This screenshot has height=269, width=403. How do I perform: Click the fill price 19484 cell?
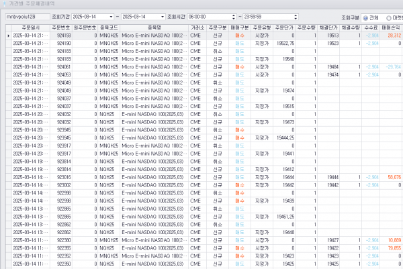pyautogui.click(x=328, y=67)
